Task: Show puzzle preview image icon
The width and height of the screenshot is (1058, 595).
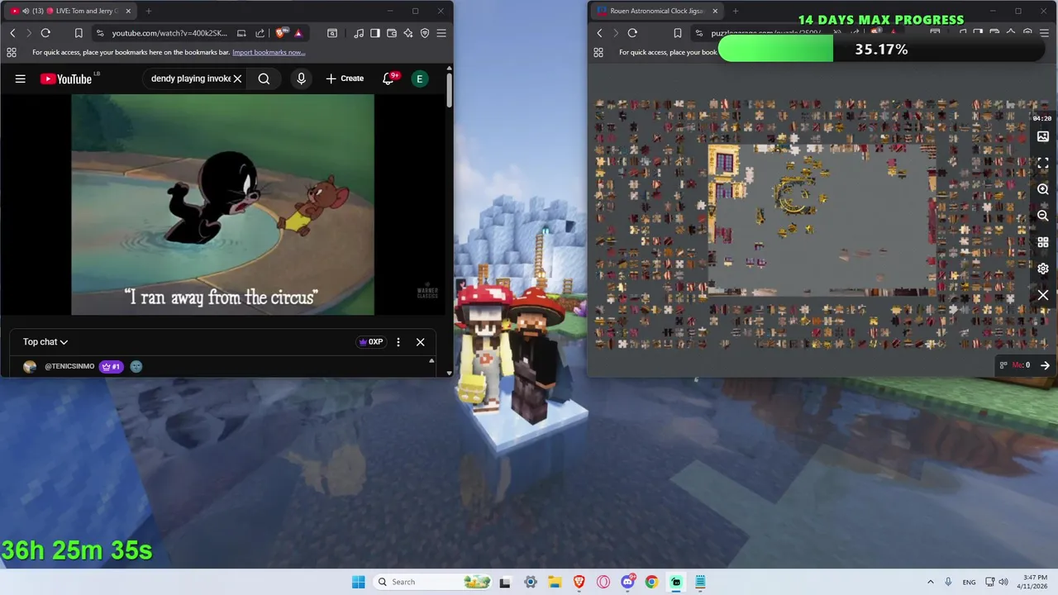Action: coord(1043,136)
